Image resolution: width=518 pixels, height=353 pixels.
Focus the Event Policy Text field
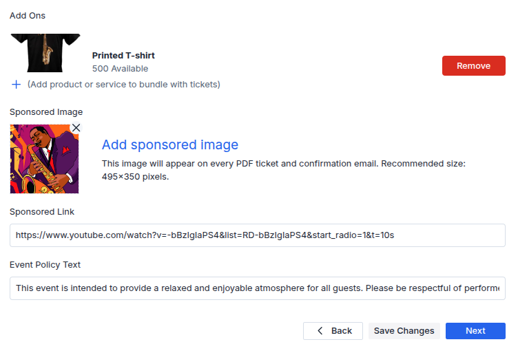coord(258,288)
